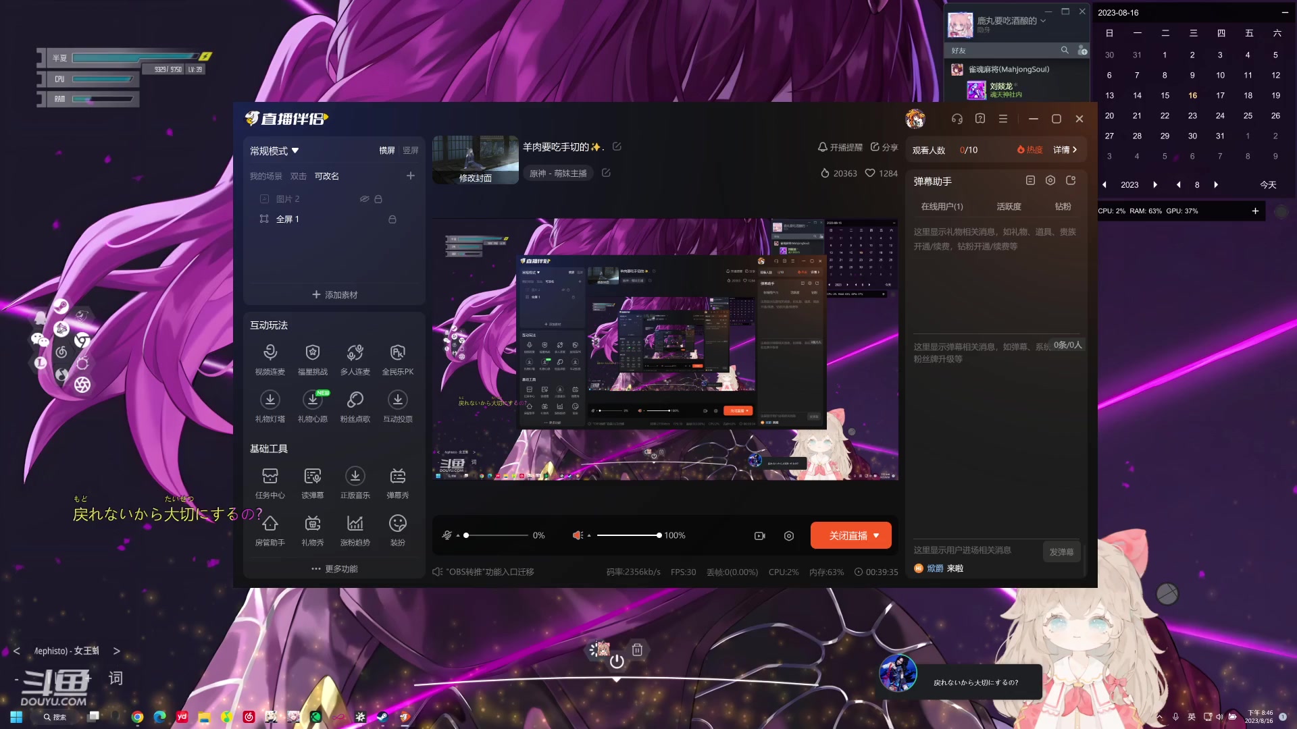Viewport: 1297px width, 729px height.
Task: Lock the 图片 2 source
Action: [378, 199]
